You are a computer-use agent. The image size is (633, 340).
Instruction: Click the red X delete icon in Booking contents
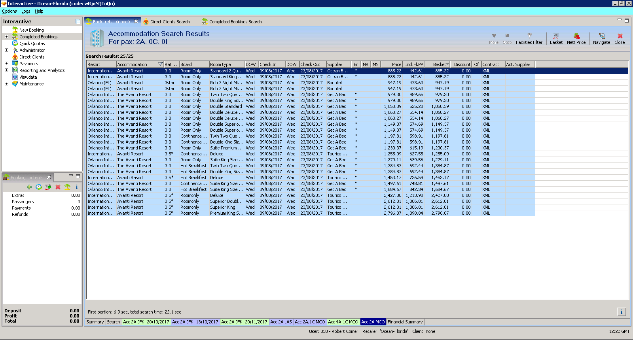point(58,187)
